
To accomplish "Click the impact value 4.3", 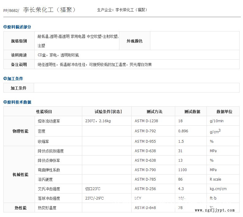I will click(181, 189).
